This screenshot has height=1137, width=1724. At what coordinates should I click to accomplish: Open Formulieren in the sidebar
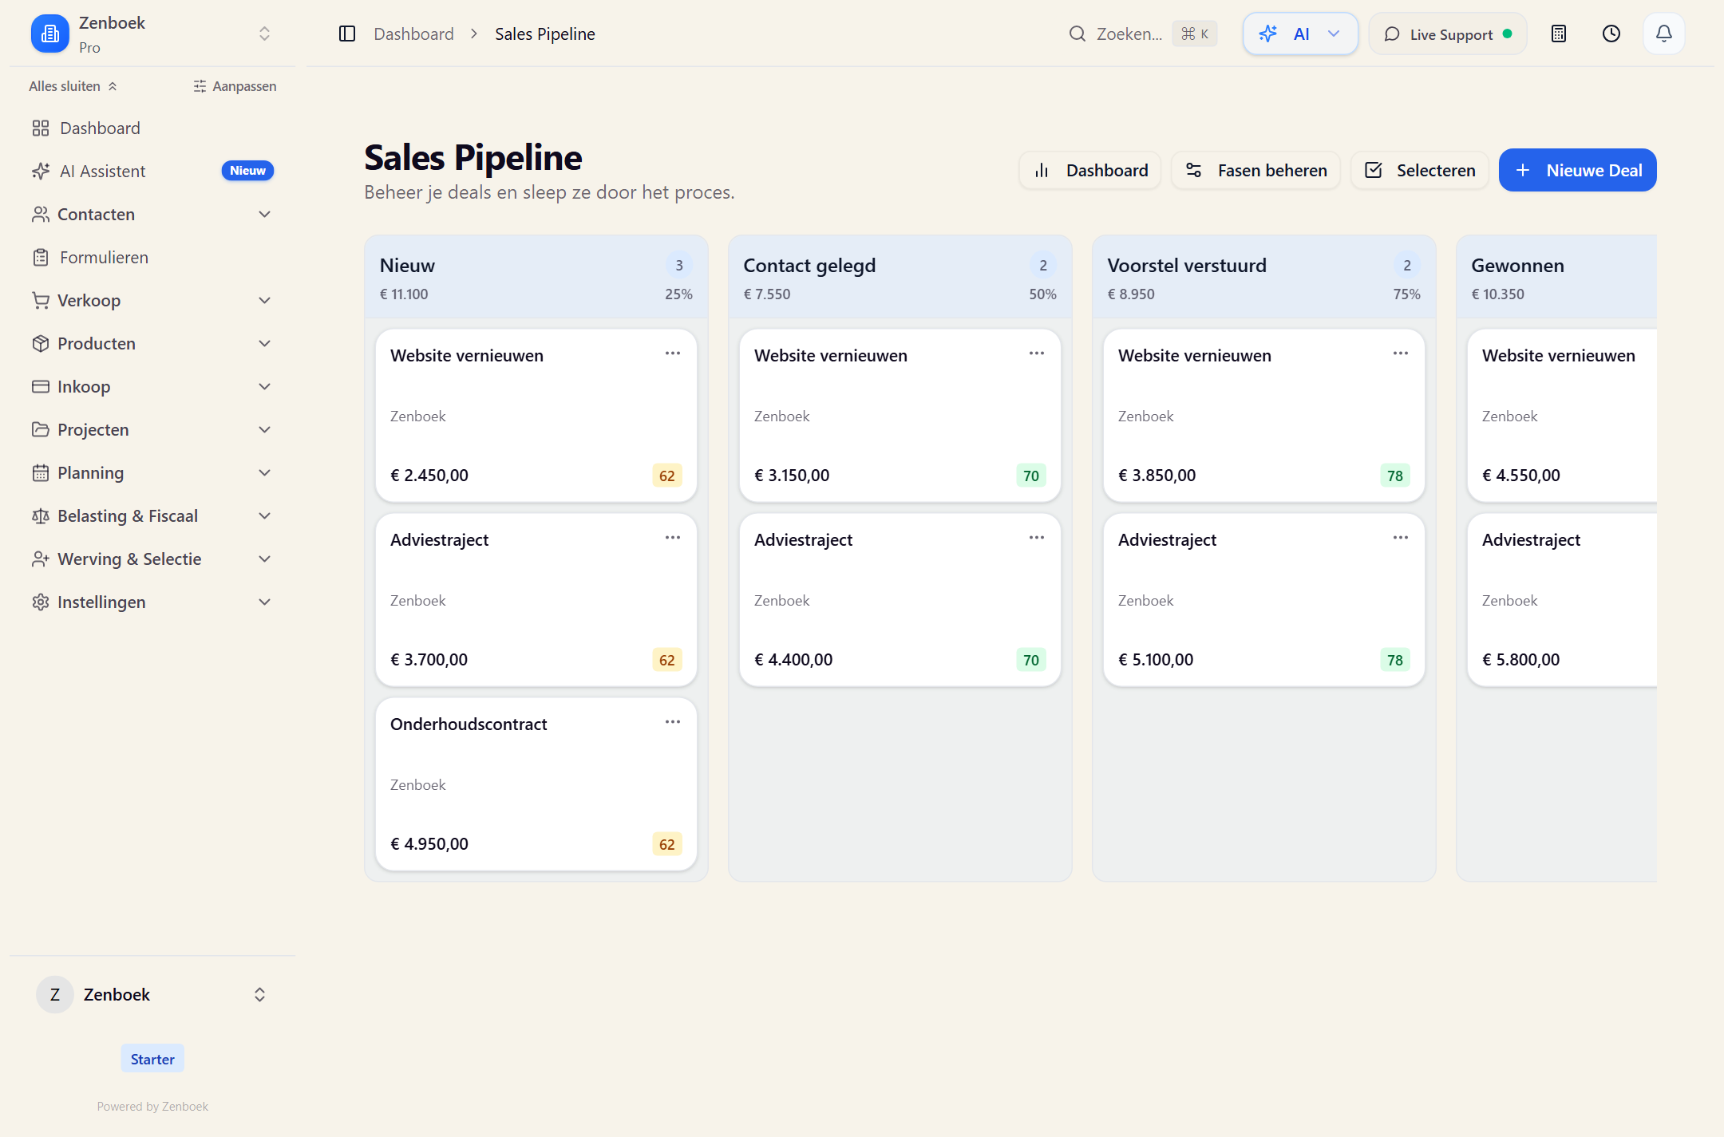152,257
